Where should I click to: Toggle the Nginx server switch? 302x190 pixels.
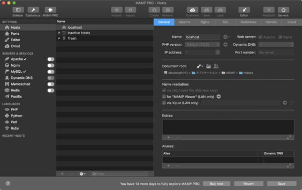(51, 65)
